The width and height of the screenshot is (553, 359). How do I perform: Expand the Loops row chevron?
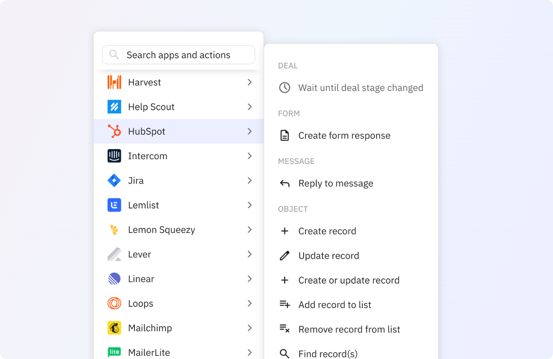point(250,304)
